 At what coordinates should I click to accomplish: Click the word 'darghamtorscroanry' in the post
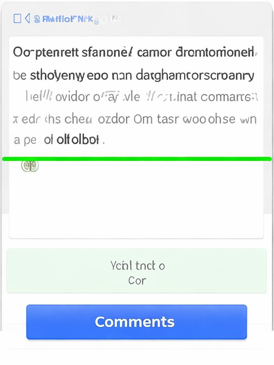(195, 76)
